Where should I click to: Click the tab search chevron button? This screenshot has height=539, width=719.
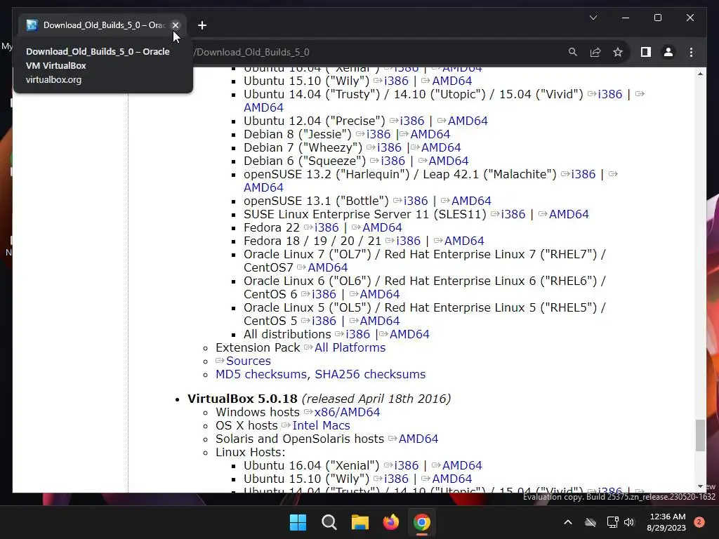(593, 18)
